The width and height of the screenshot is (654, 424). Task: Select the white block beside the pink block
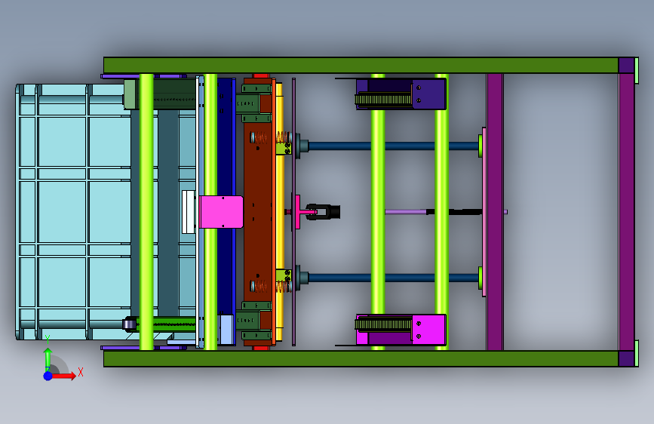click(x=189, y=212)
